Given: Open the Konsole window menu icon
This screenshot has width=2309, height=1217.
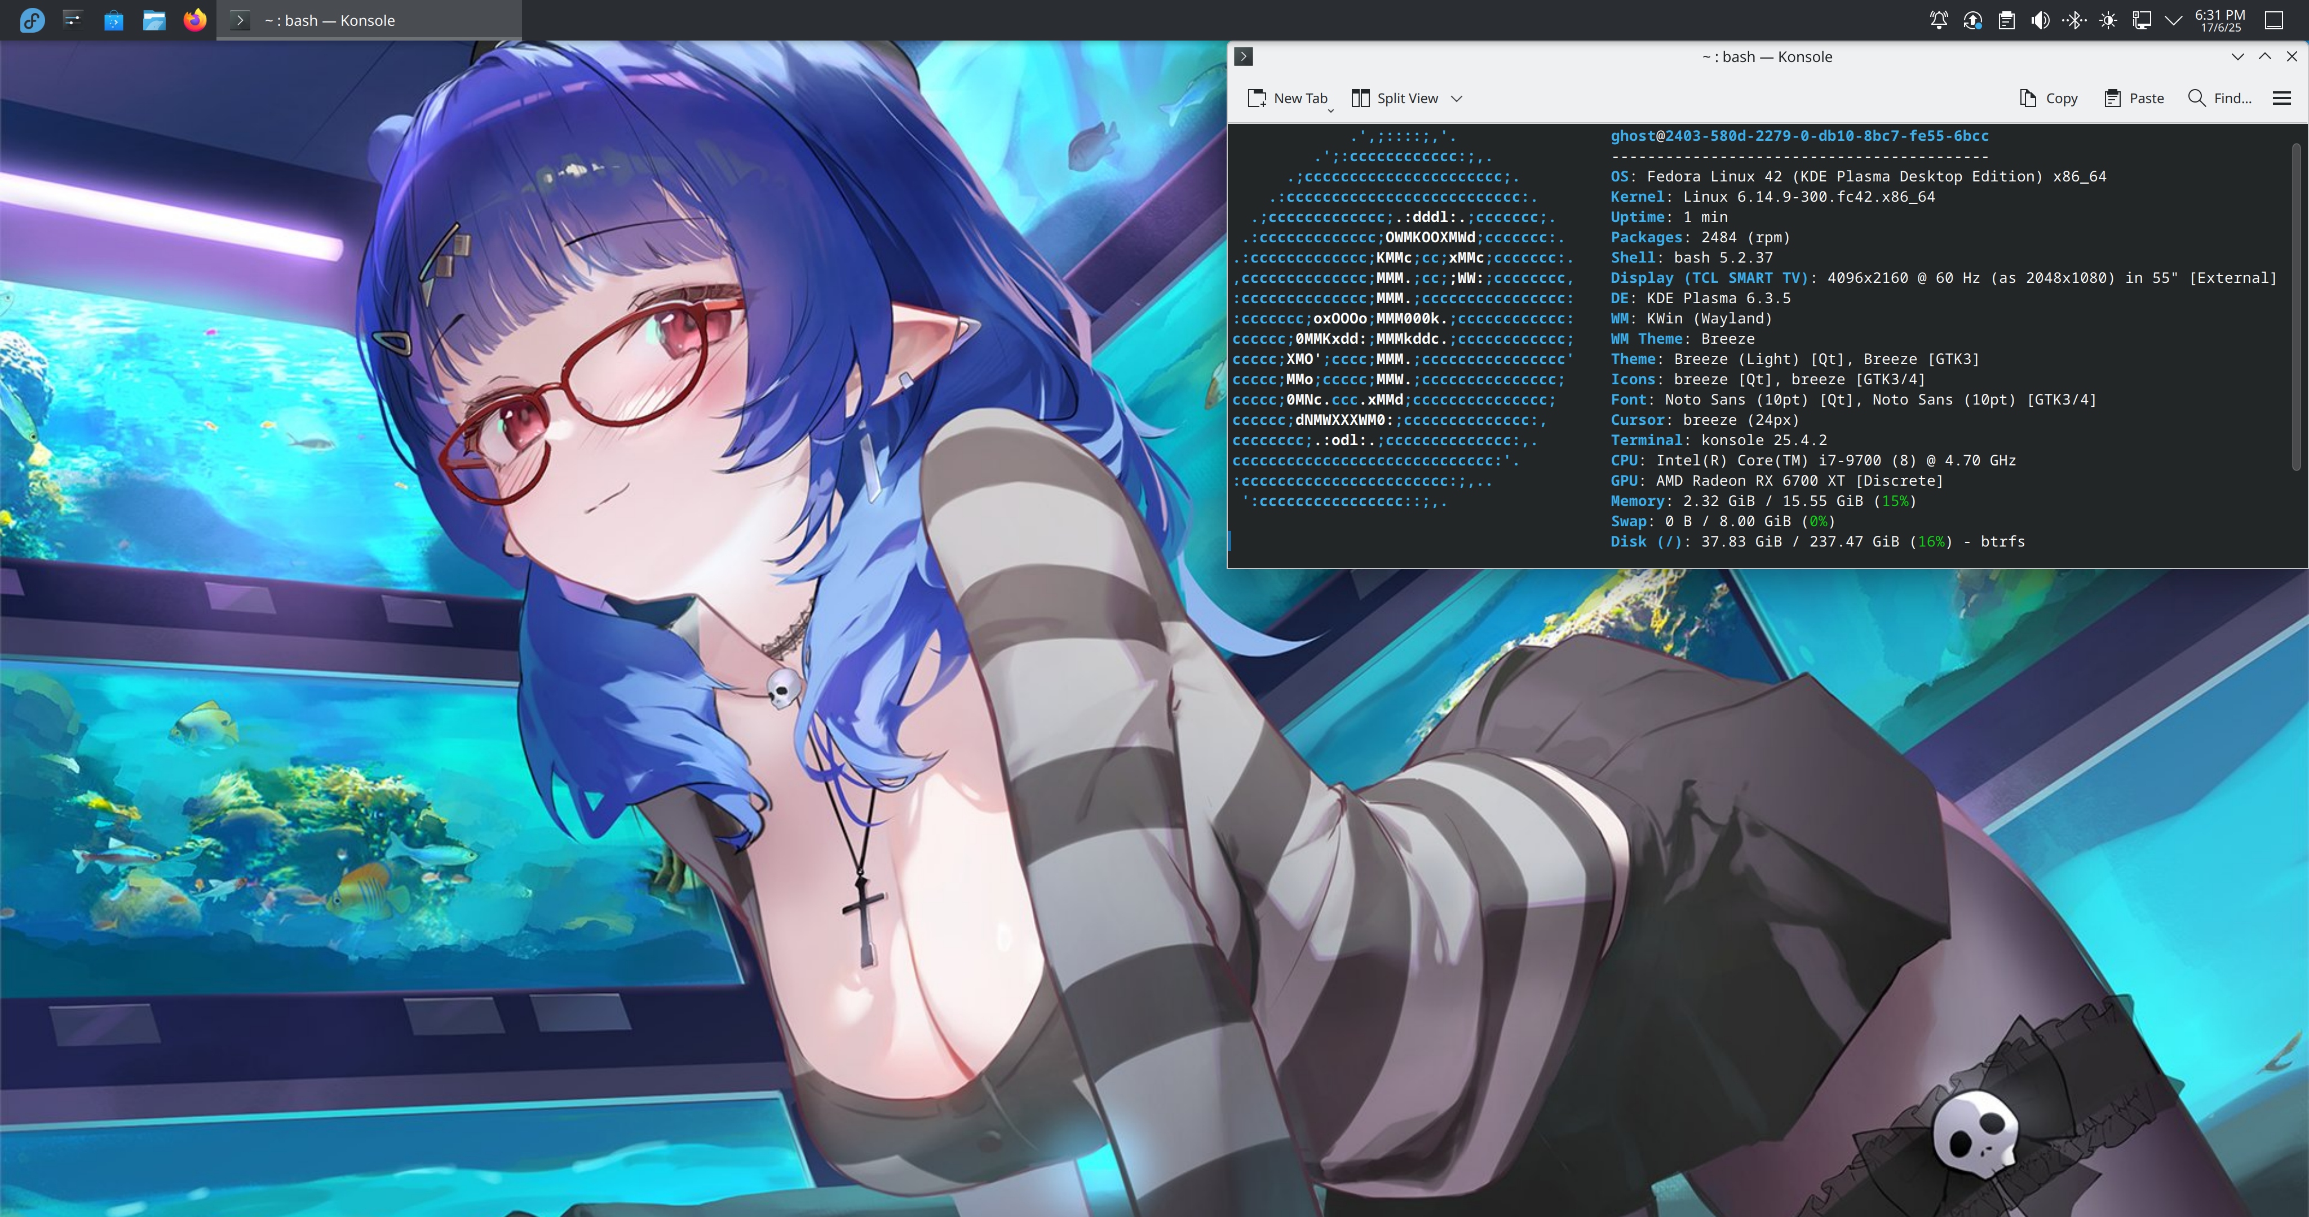Looking at the screenshot, I should tap(1244, 56).
